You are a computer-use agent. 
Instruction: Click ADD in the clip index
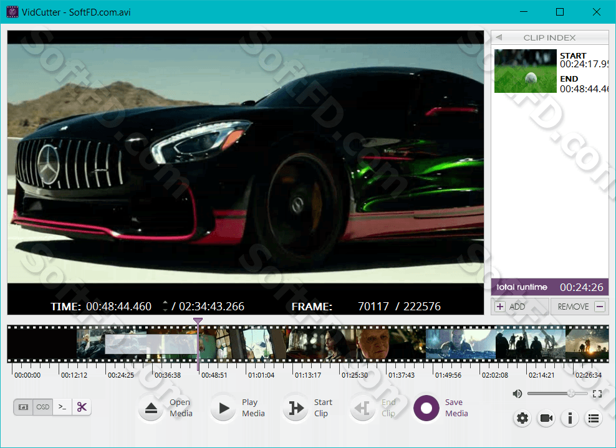[519, 307]
